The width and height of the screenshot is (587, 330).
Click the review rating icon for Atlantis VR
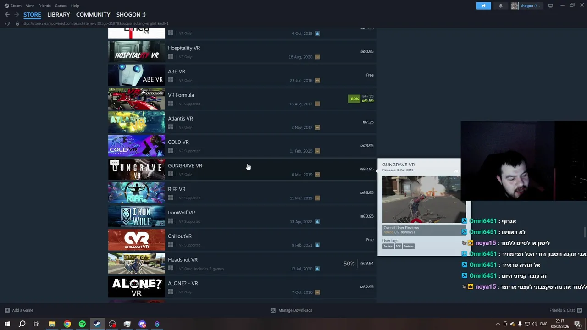pos(317,127)
